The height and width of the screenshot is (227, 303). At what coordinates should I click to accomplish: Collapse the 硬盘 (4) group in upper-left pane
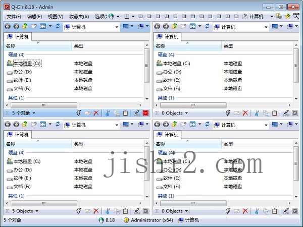click(16, 55)
